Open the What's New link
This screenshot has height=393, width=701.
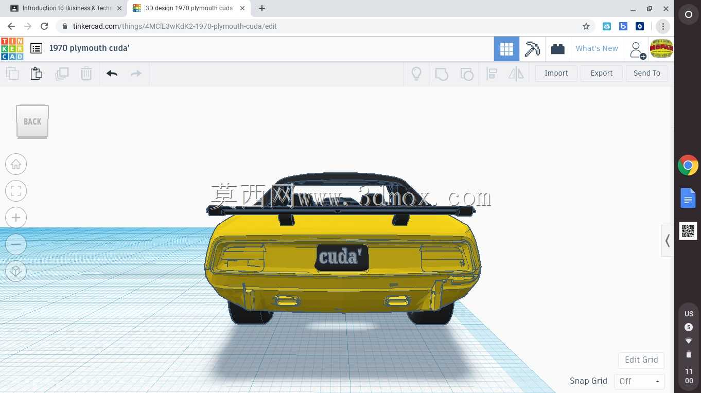coord(597,48)
